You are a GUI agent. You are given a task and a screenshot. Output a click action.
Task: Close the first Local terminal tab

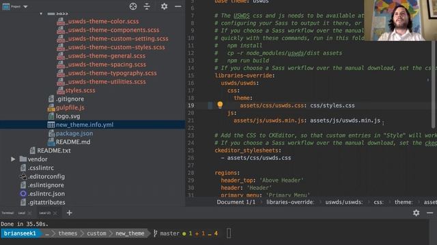(29, 213)
